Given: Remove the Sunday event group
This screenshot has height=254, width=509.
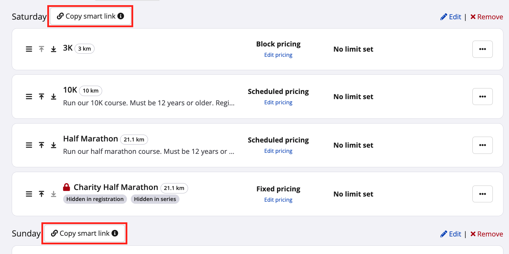Looking at the screenshot, I should (487, 234).
